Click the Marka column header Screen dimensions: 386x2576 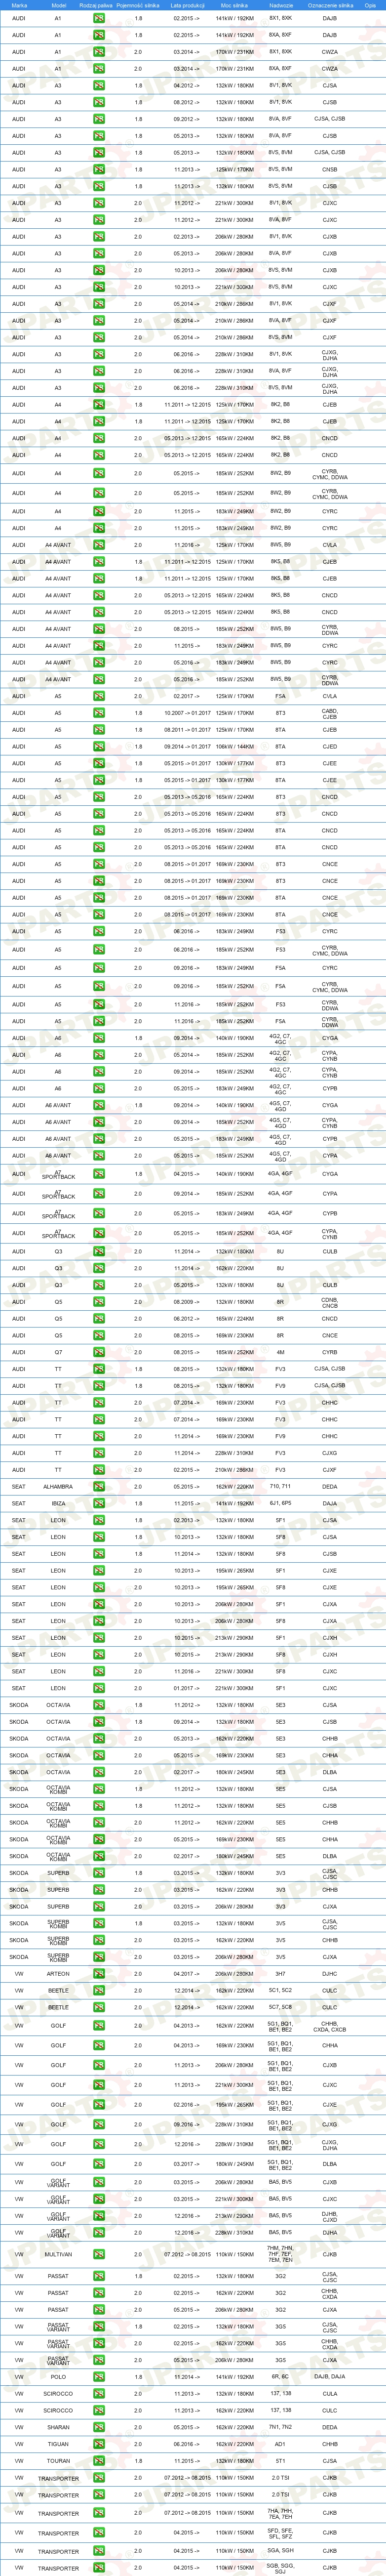click(x=19, y=5)
